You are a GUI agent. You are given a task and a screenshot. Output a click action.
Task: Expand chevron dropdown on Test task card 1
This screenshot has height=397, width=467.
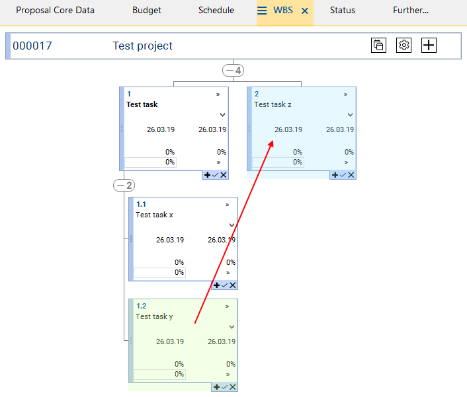click(x=222, y=115)
